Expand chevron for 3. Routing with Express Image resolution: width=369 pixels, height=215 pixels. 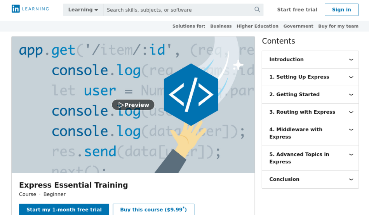(351, 112)
